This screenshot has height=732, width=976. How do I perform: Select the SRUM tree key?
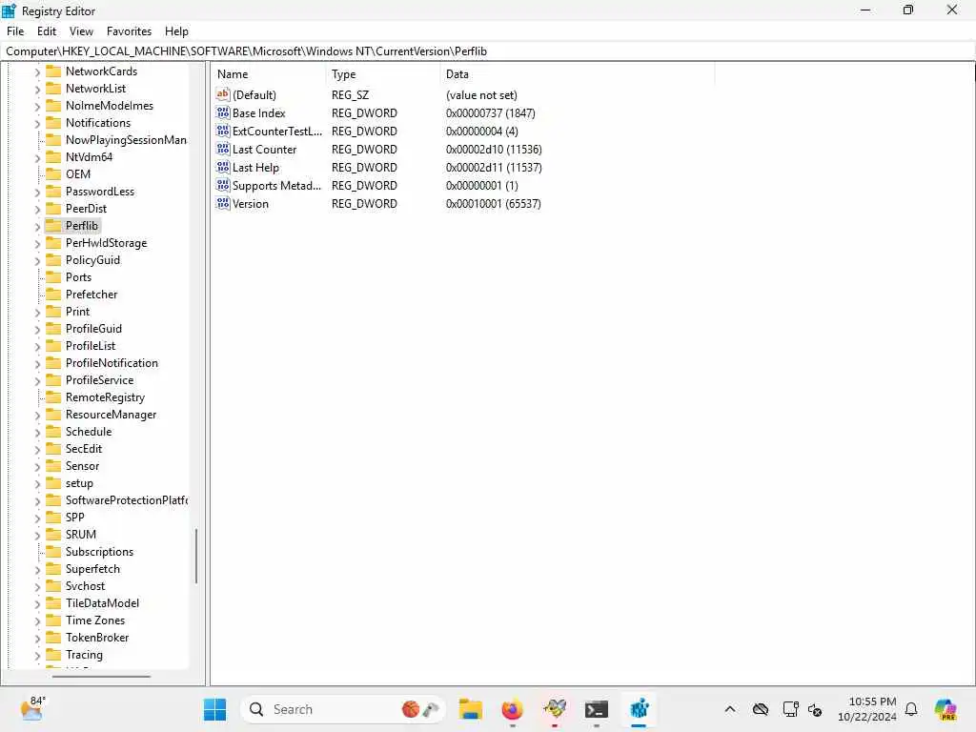(x=81, y=535)
